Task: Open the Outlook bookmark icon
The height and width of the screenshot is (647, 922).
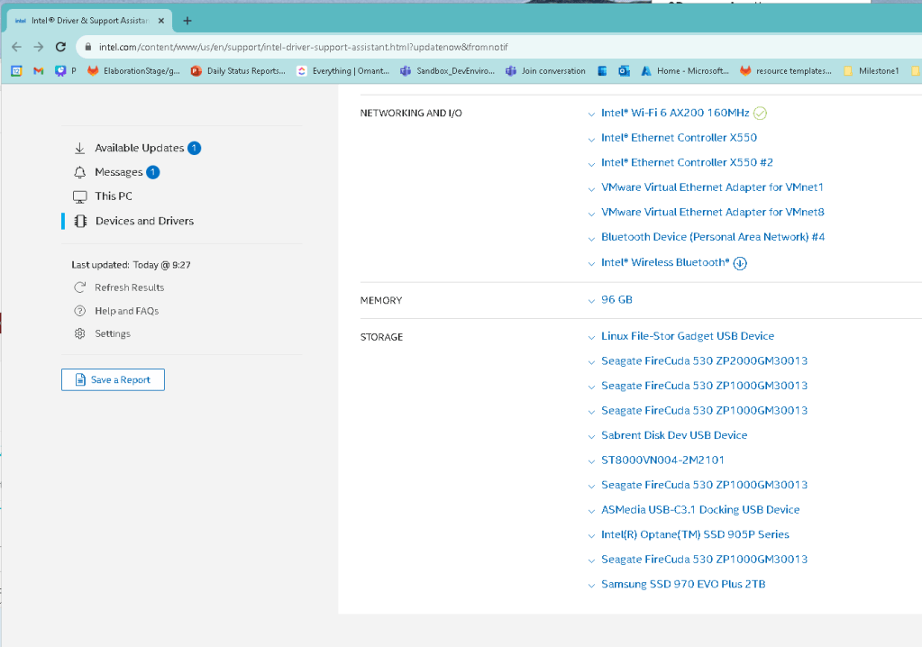Action: coord(624,71)
